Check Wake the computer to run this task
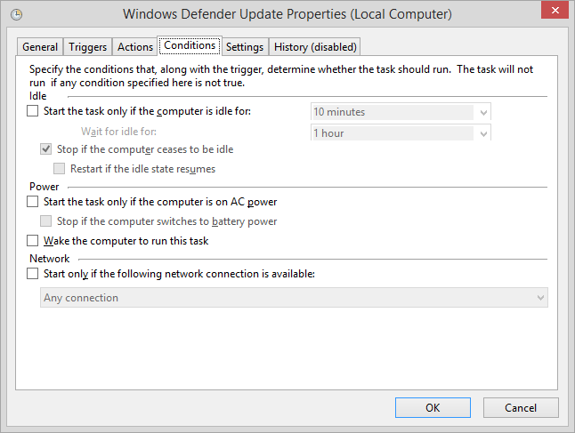This screenshot has height=433, width=575. point(33,241)
